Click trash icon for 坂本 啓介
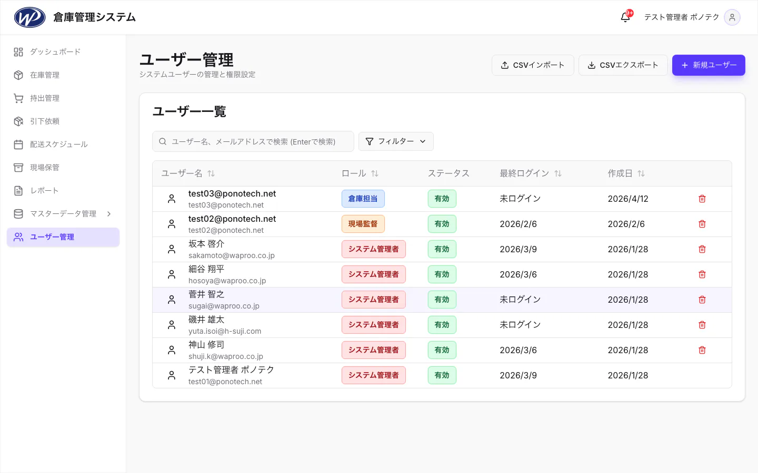 point(702,249)
